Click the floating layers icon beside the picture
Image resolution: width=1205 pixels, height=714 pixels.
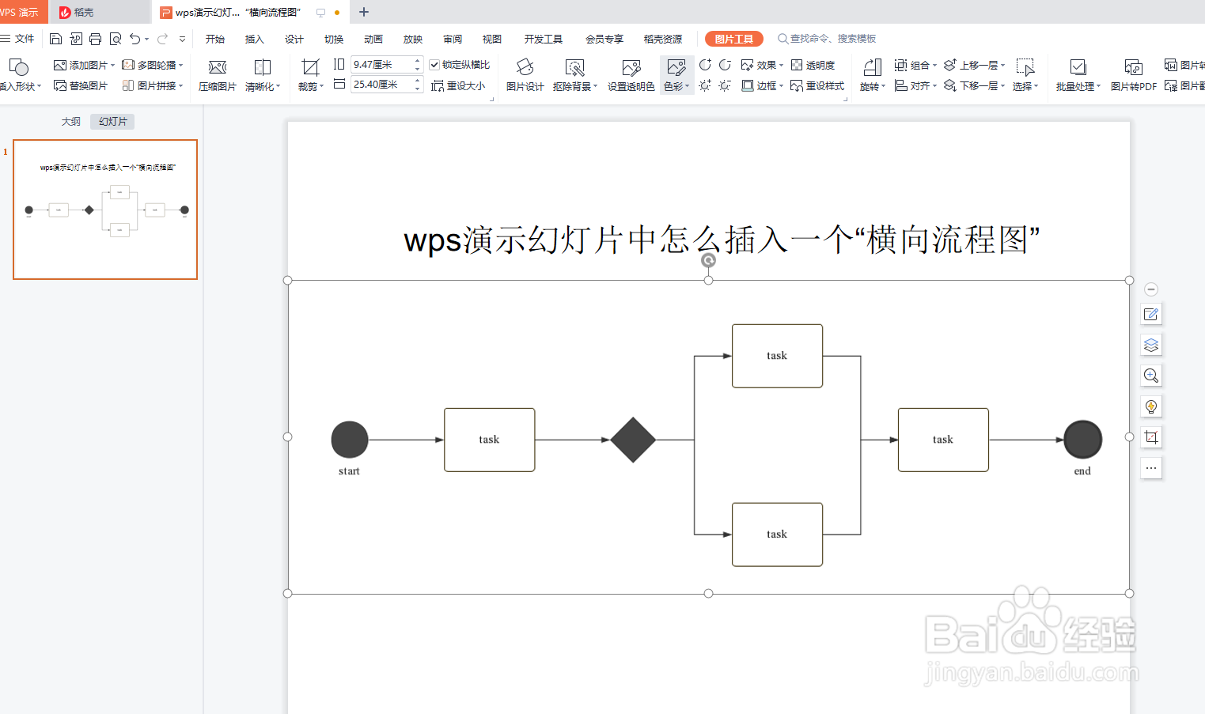pyautogui.click(x=1151, y=345)
